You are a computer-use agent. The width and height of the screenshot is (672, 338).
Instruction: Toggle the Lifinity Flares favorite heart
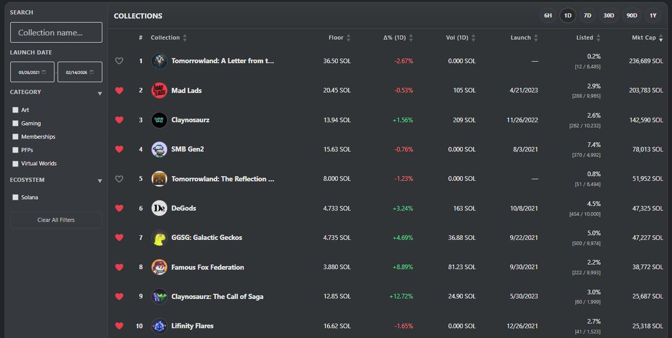coord(119,326)
